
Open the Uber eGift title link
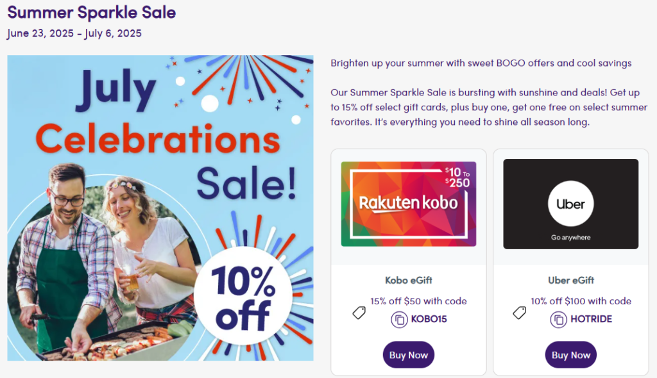tap(570, 280)
